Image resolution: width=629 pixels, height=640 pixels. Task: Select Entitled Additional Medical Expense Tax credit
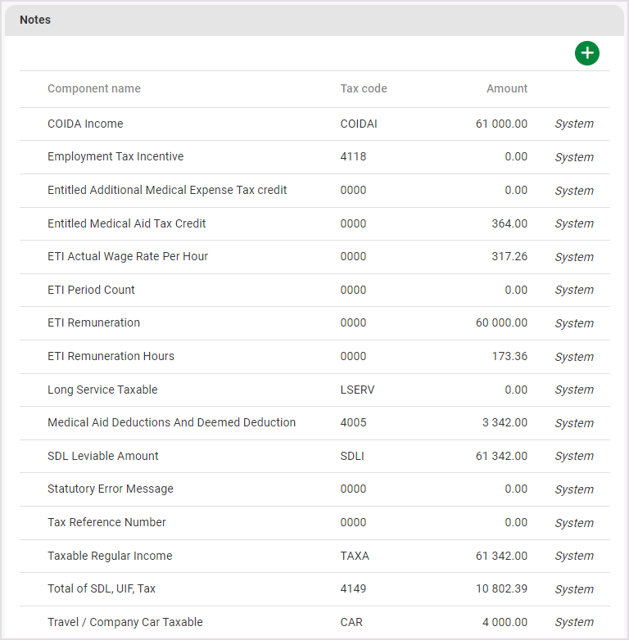click(167, 190)
